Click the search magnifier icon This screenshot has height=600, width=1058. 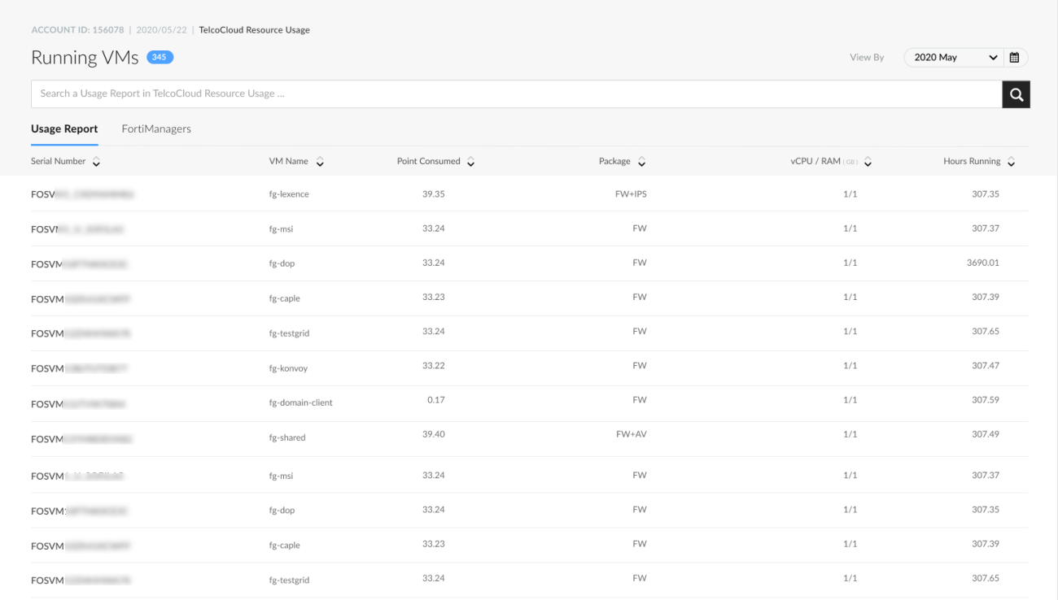pyautogui.click(x=1016, y=93)
